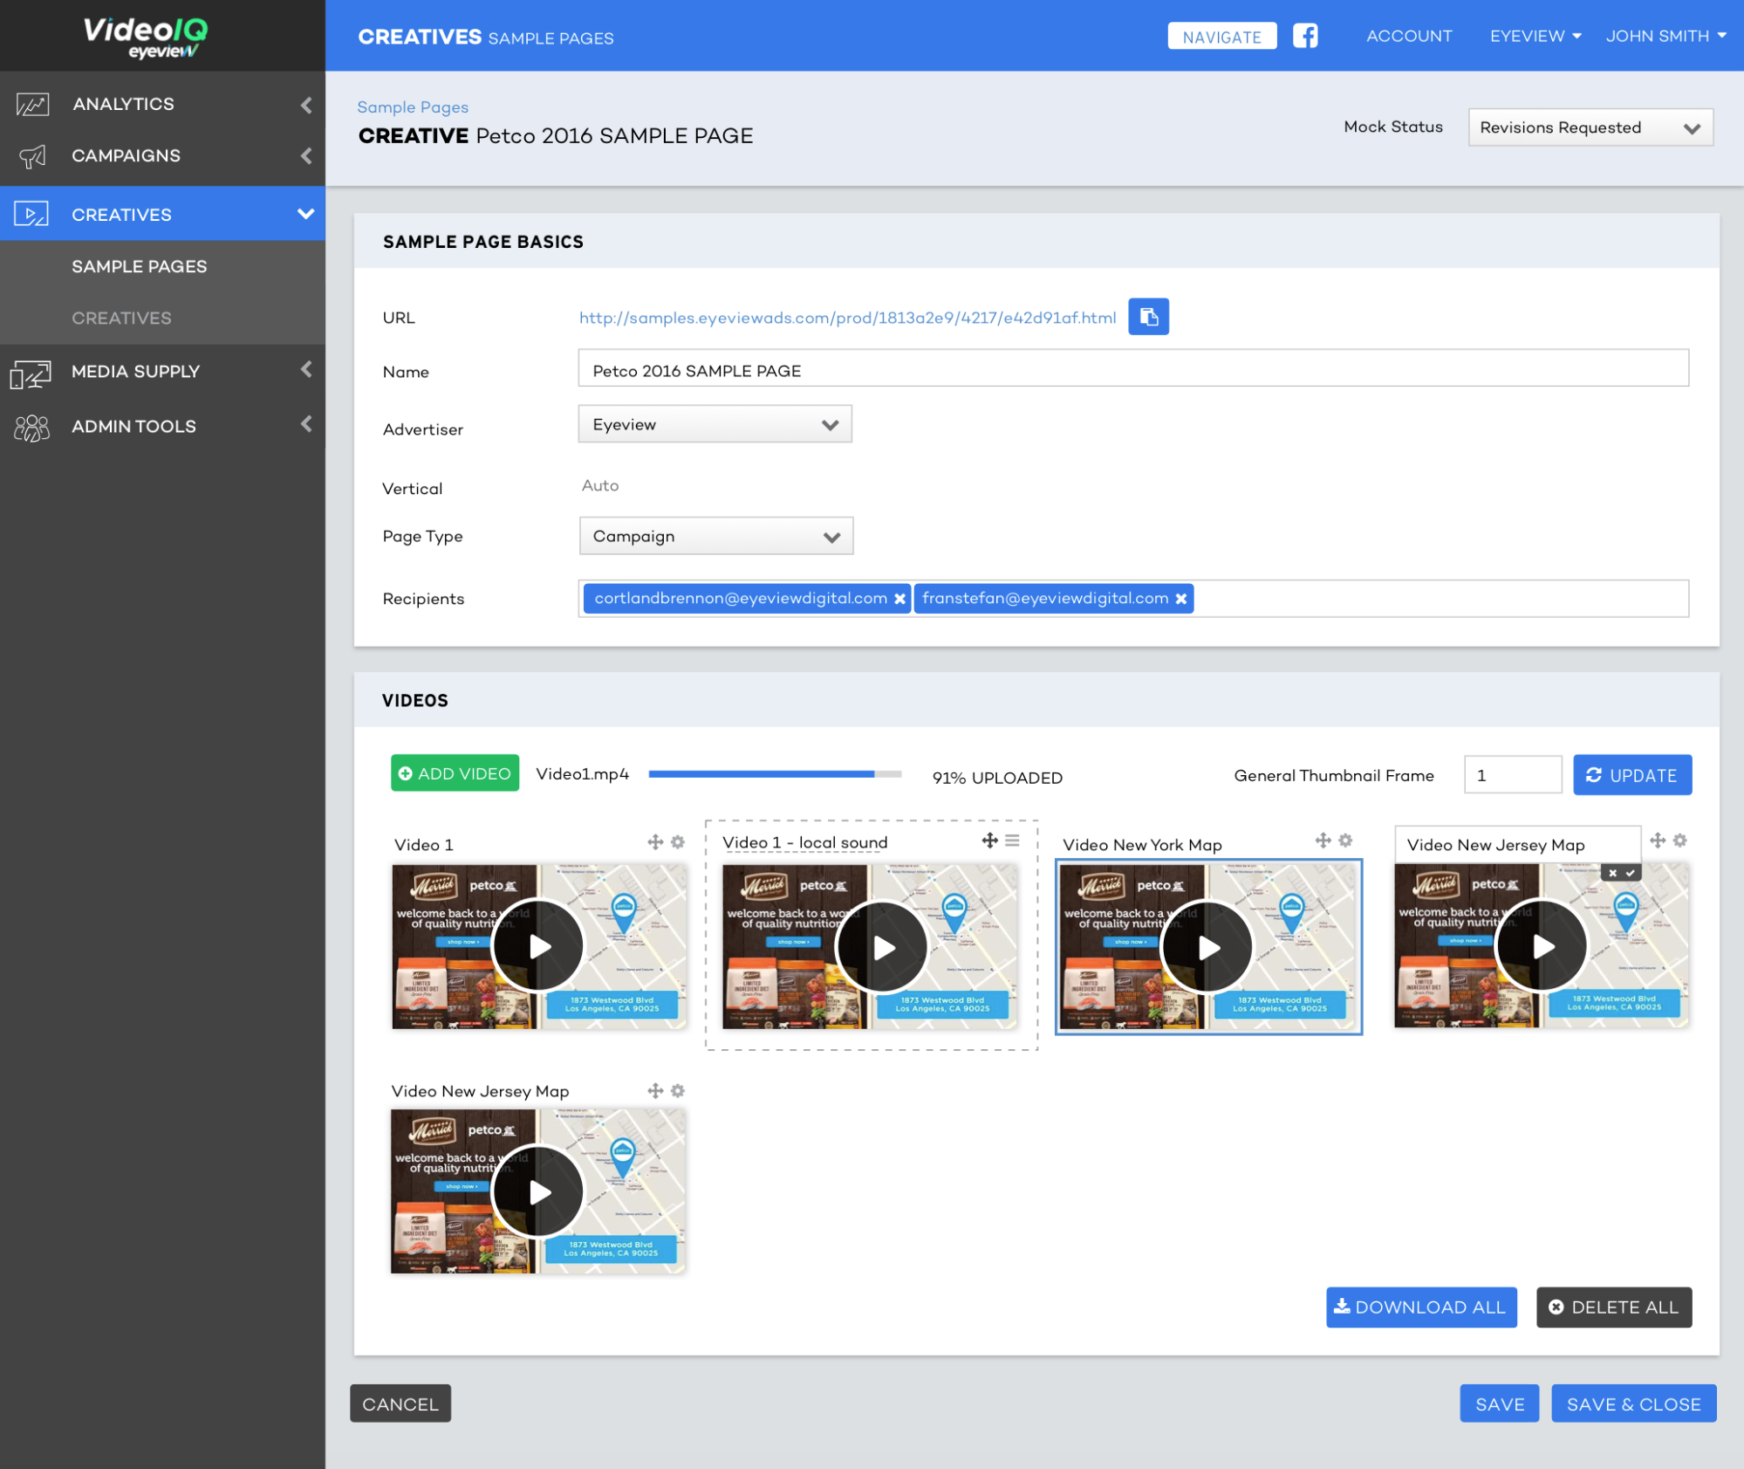Open Sample Pages in the sidebar
The image size is (1744, 1469).
click(140, 266)
